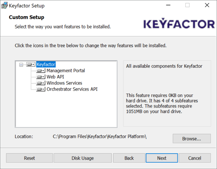Click the KEYFACTOR logo banner
This screenshot has width=217, height=169.
click(x=179, y=23)
